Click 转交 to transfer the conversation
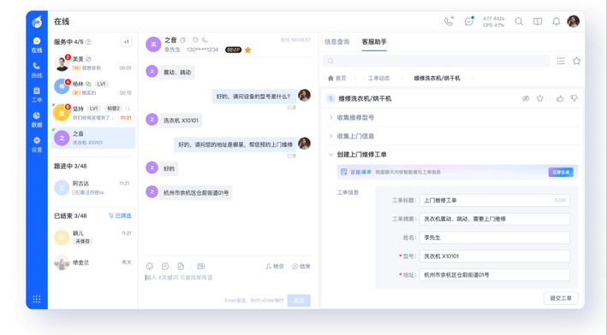The height and width of the screenshot is (335, 607). (x=275, y=267)
